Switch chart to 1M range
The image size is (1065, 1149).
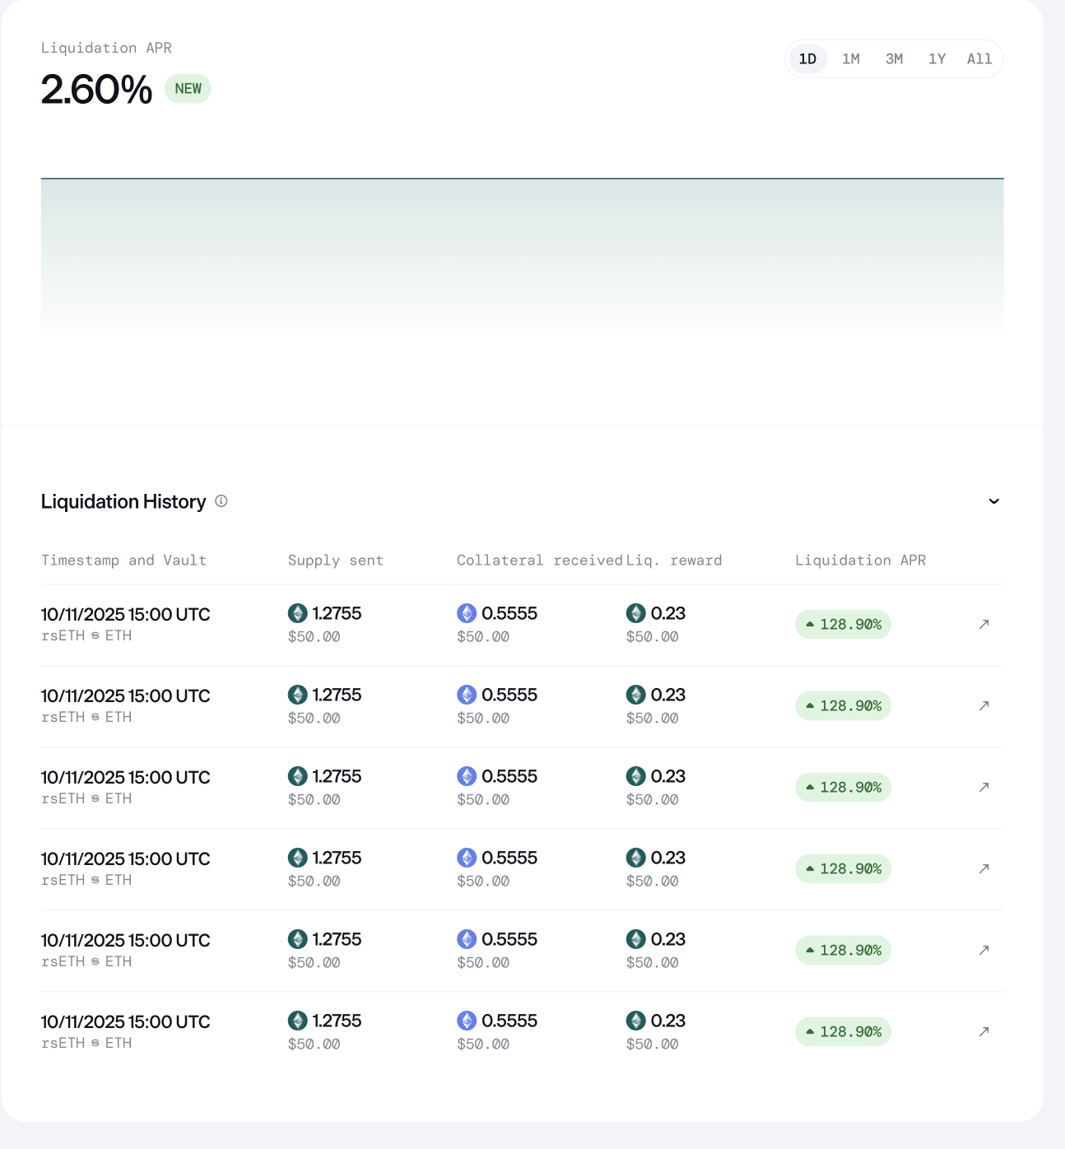click(x=851, y=59)
